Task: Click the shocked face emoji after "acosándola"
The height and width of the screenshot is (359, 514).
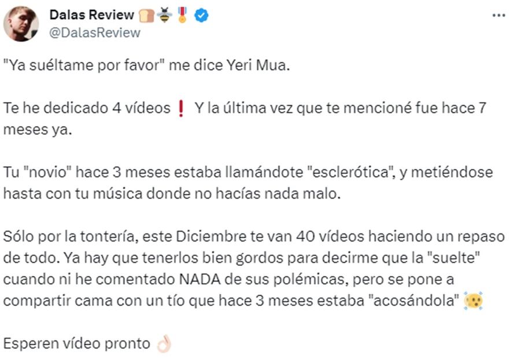Action: click(x=473, y=301)
